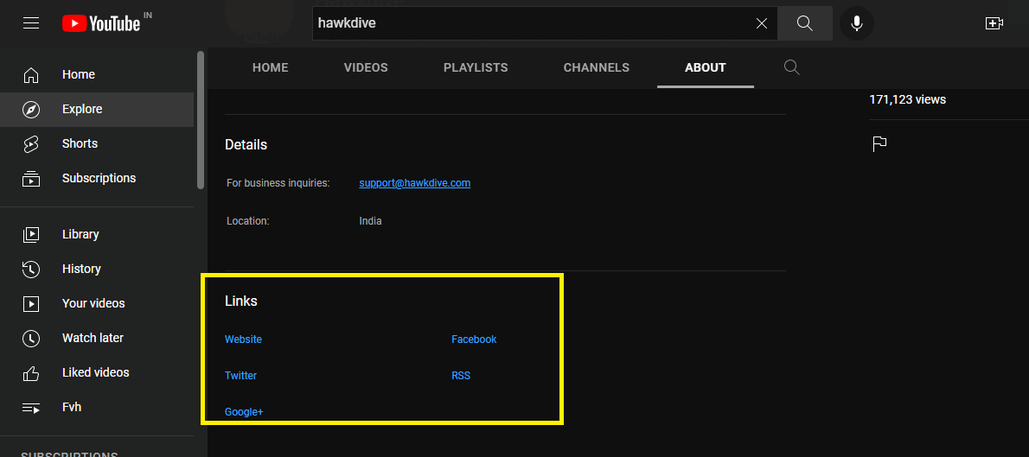1029x457 pixels.
Task: Visit the channel's Website link
Action: pos(243,340)
